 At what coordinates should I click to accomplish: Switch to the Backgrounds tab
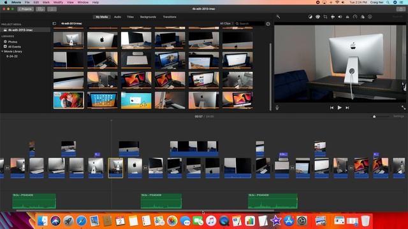click(x=148, y=17)
